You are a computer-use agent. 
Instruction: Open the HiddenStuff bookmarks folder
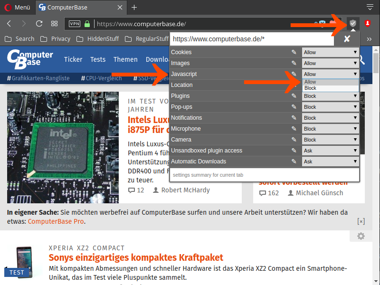click(x=97, y=39)
